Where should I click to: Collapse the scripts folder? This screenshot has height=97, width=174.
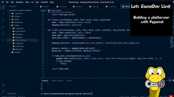[x=10, y=25]
